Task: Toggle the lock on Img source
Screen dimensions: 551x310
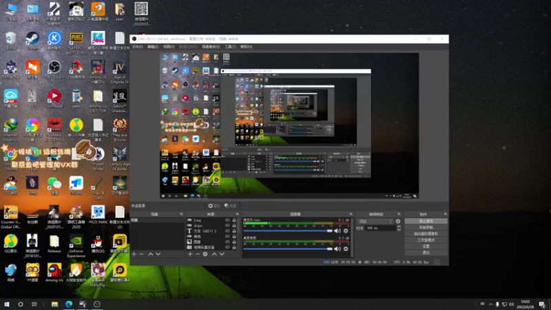Action: click(x=235, y=220)
